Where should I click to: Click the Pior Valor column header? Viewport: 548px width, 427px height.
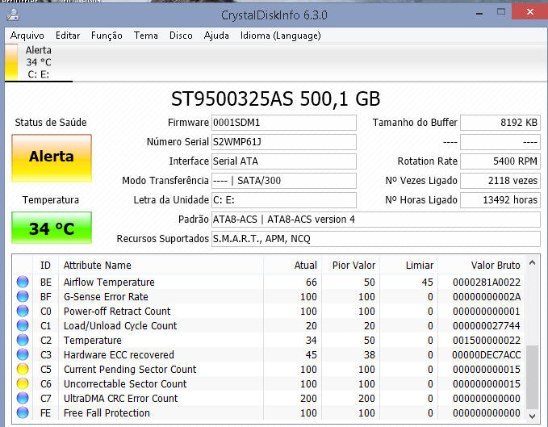[x=350, y=266]
